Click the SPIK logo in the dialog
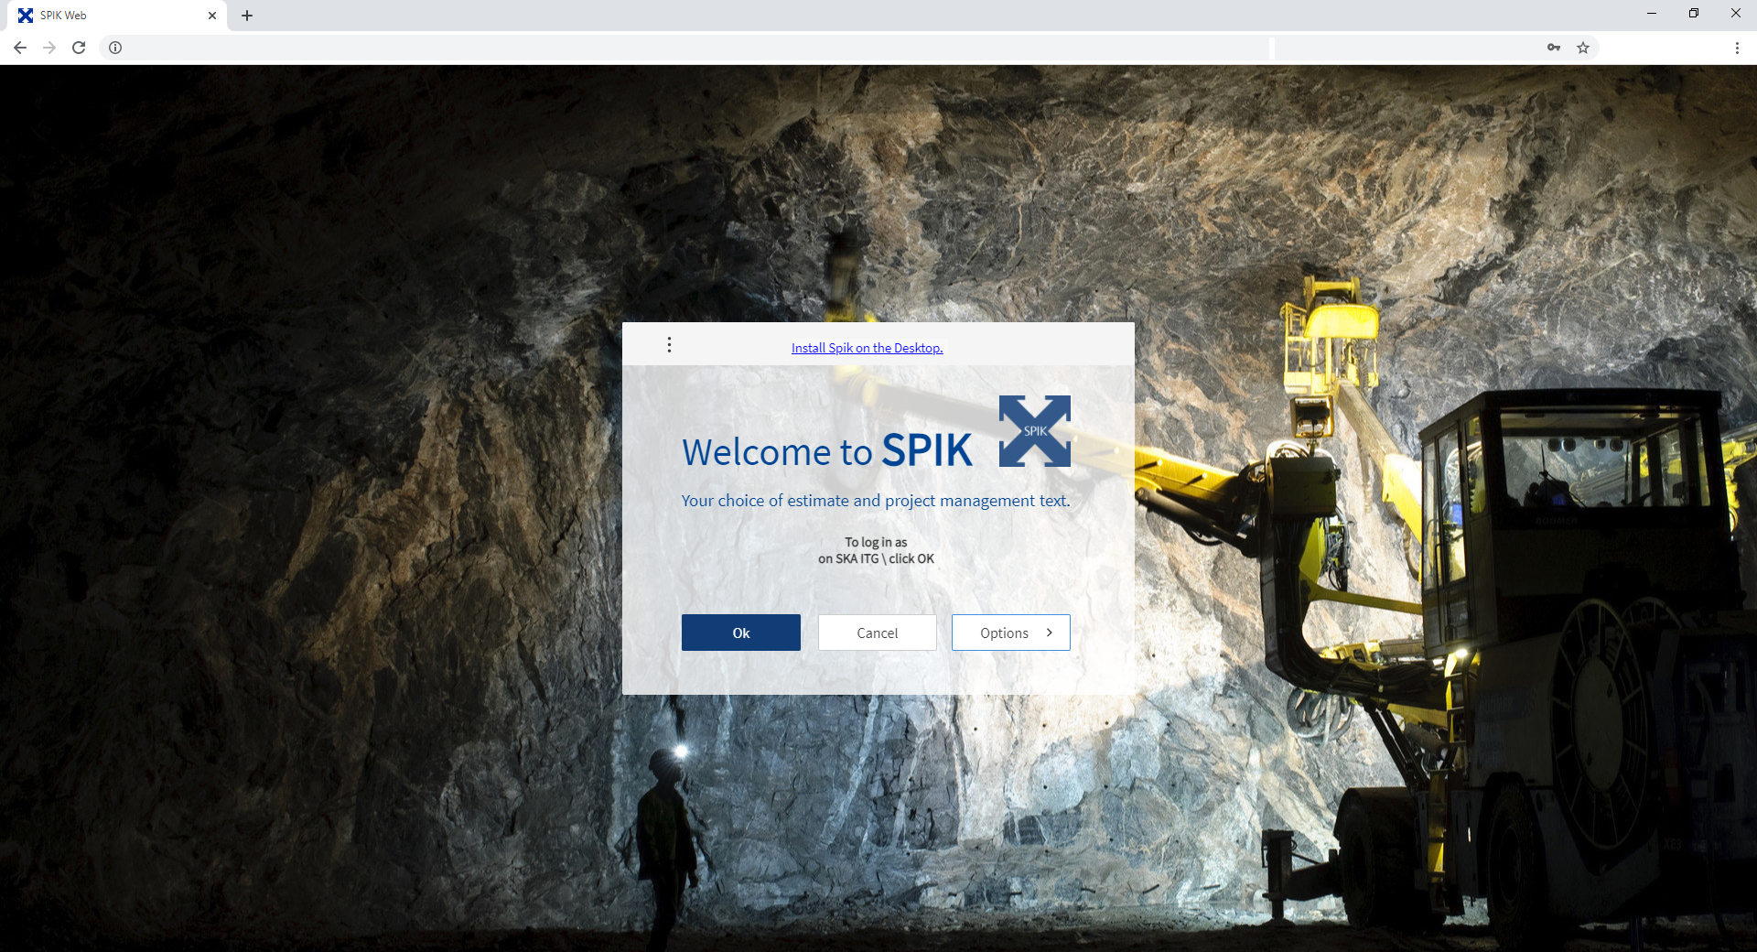 pyautogui.click(x=1034, y=431)
